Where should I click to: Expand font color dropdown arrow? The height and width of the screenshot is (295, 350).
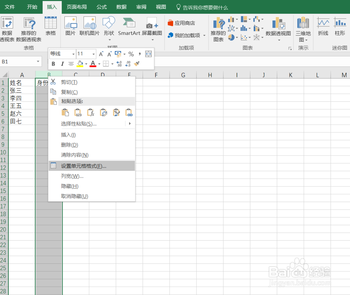[x=99, y=64]
